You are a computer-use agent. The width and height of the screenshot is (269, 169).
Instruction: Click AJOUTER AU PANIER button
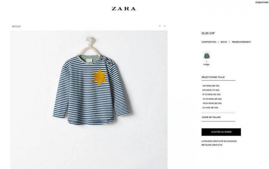(221, 132)
